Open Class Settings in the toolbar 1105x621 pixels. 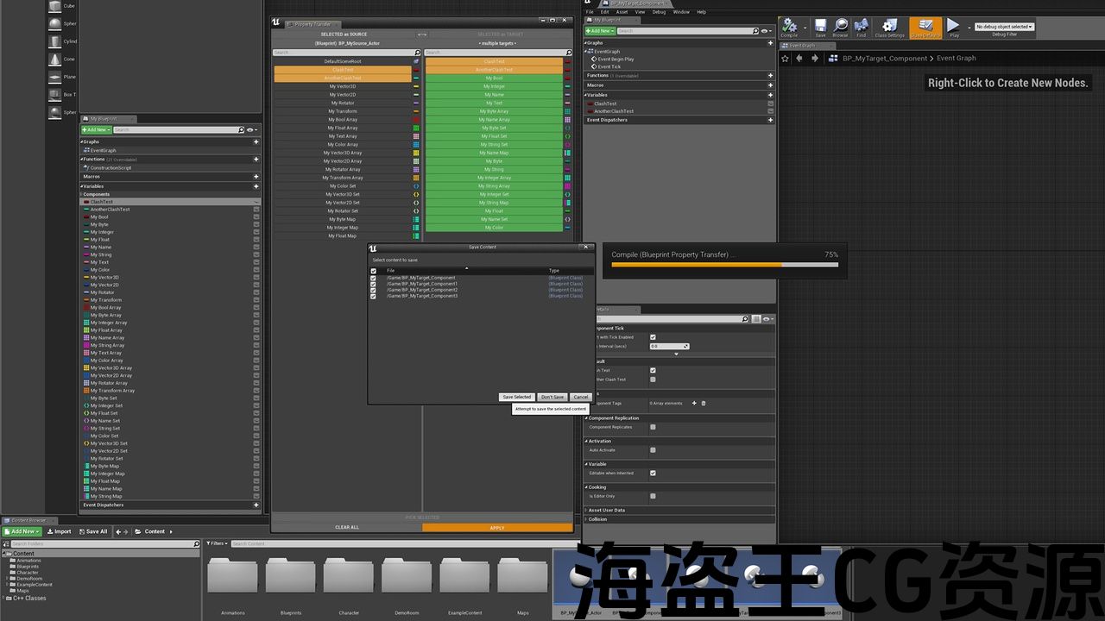[x=889, y=27]
